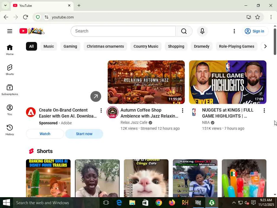Click the Sign in button

pyautogui.click(x=255, y=31)
